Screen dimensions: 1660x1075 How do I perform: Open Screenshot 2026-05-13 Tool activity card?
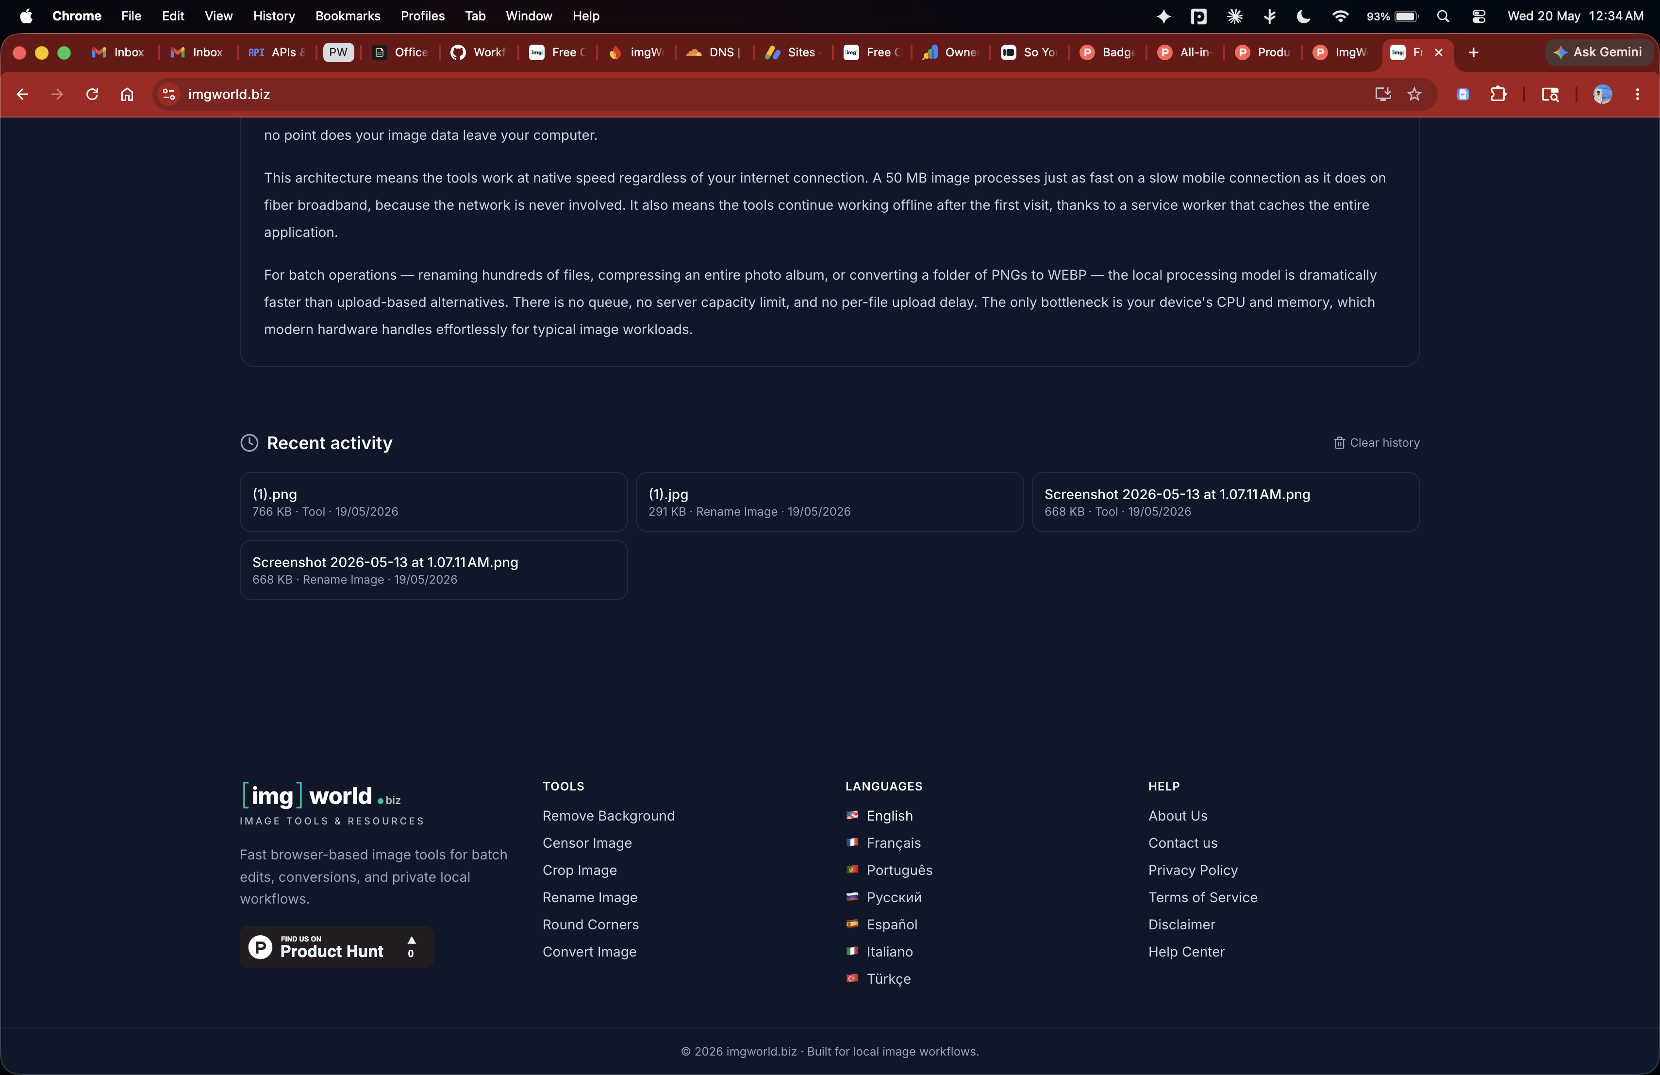[1226, 502]
